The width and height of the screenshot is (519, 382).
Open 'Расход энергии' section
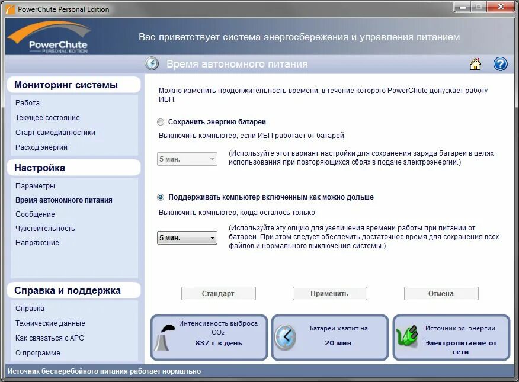tap(41, 147)
